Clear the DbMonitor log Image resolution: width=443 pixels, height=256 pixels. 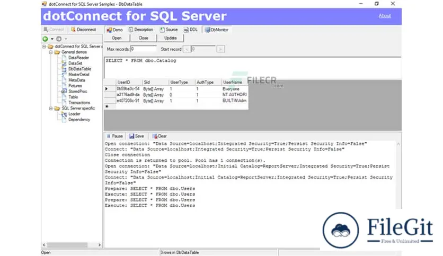(160, 136)
